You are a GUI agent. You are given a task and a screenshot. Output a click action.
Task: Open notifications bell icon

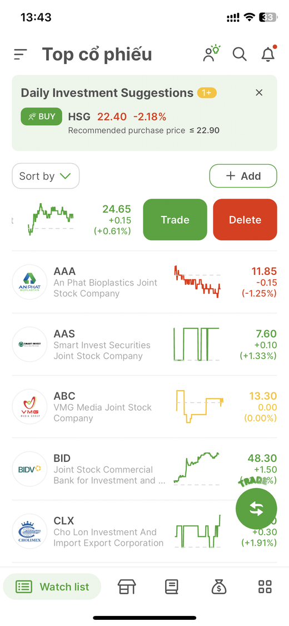268,53
